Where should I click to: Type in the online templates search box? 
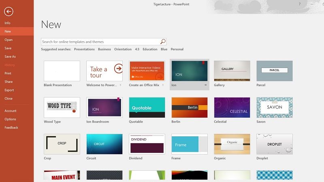point(100,42)
